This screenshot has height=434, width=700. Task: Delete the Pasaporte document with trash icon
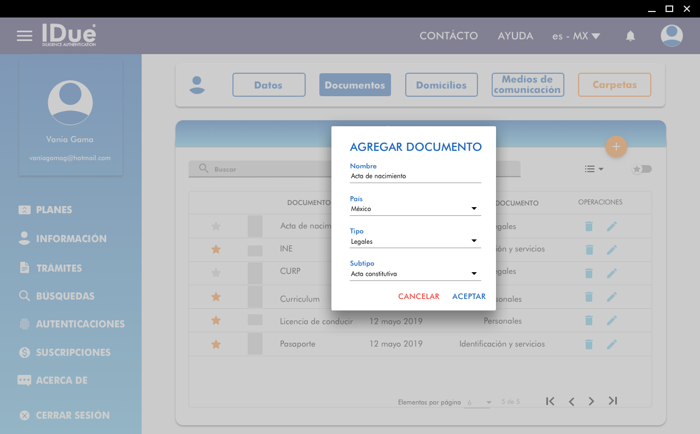click(589, 344)
